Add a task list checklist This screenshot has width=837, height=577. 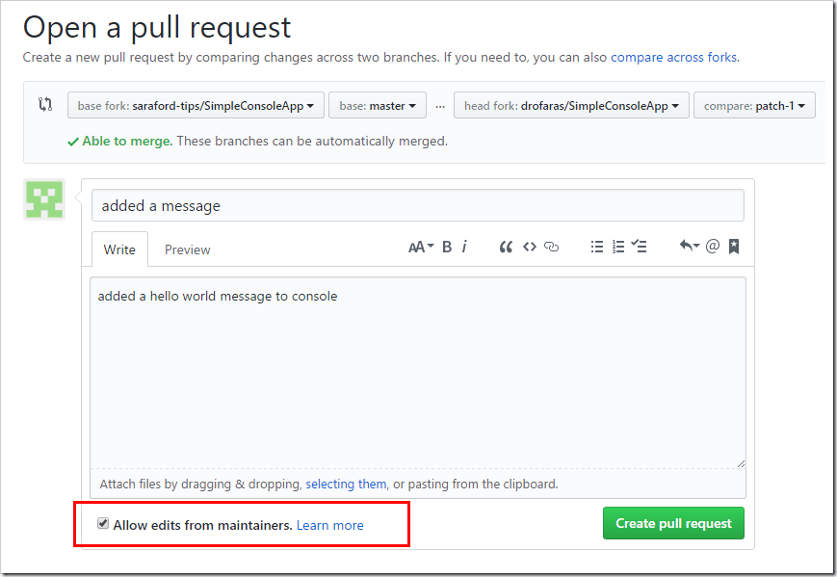(638, 247)
